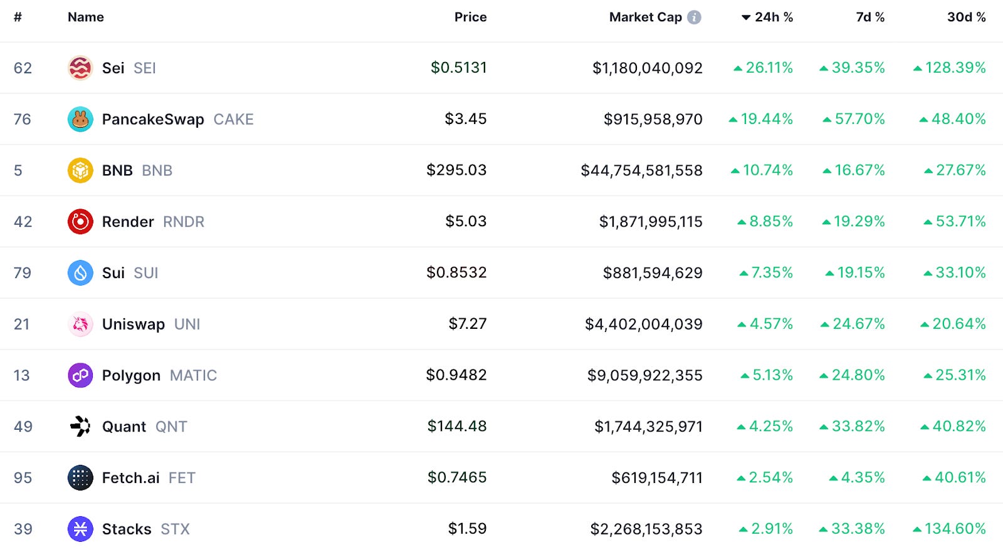Open the Sei coin name link

point(113,68)
